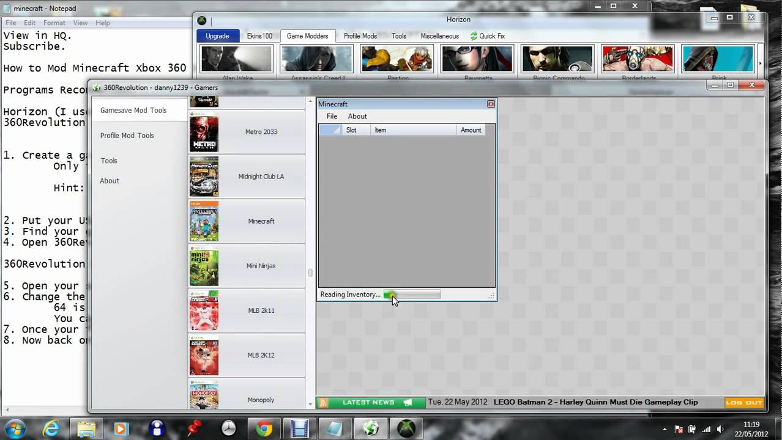The width and height of the screenshot is (782, 440).
Task: Click the volume speaker icon in system tray
Action: (x=720, y=429)
